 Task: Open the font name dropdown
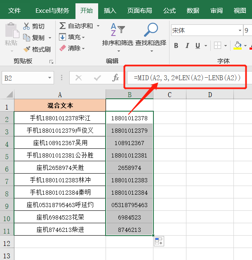point(240,30)
